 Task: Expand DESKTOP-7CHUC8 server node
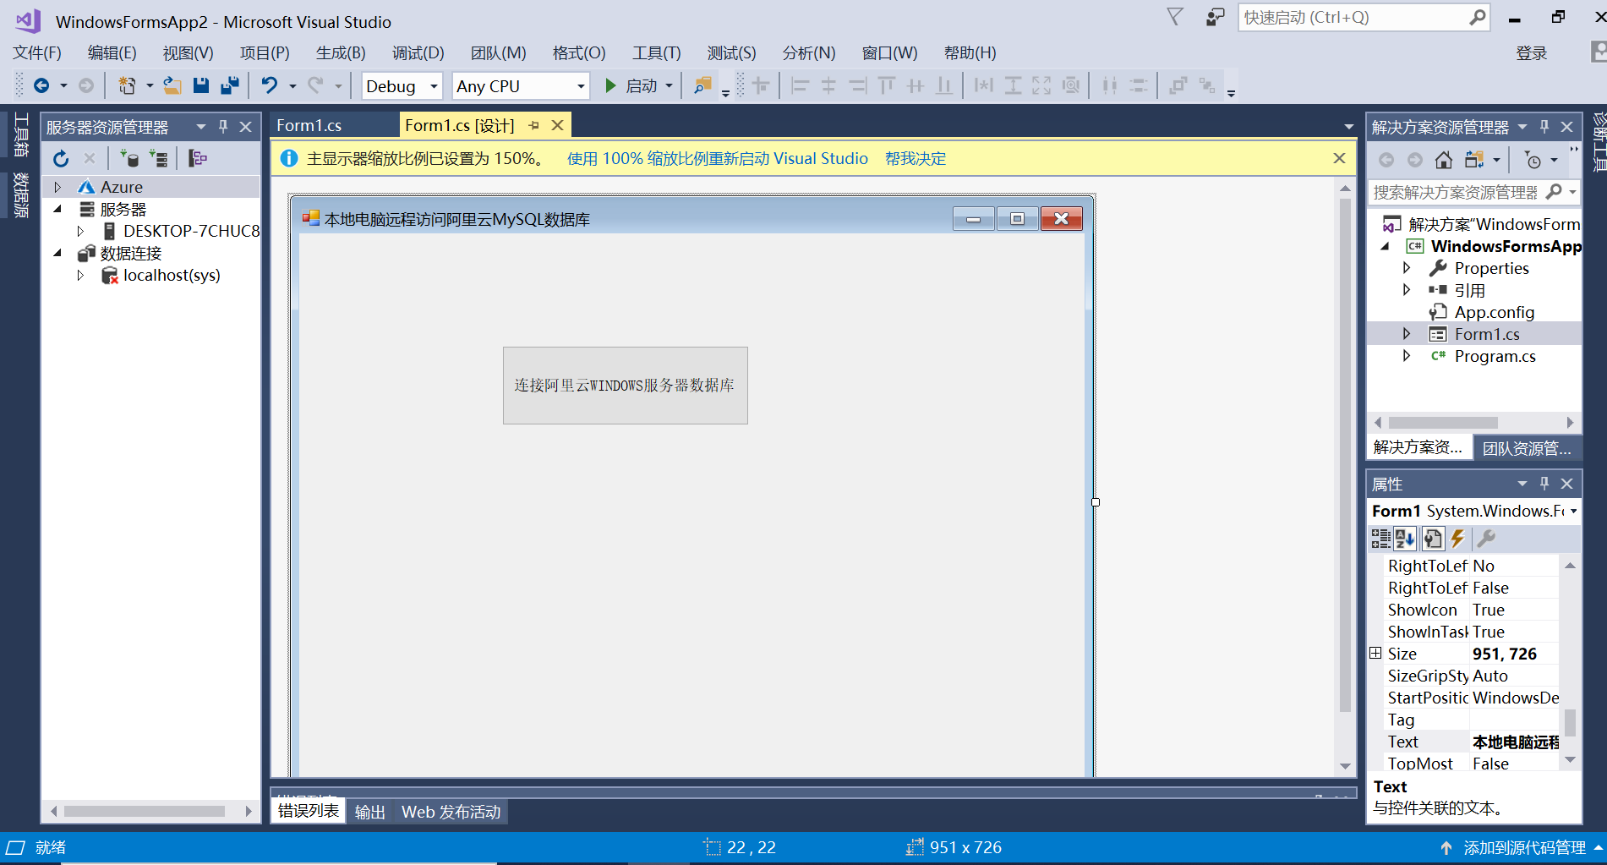click(80, 231)
